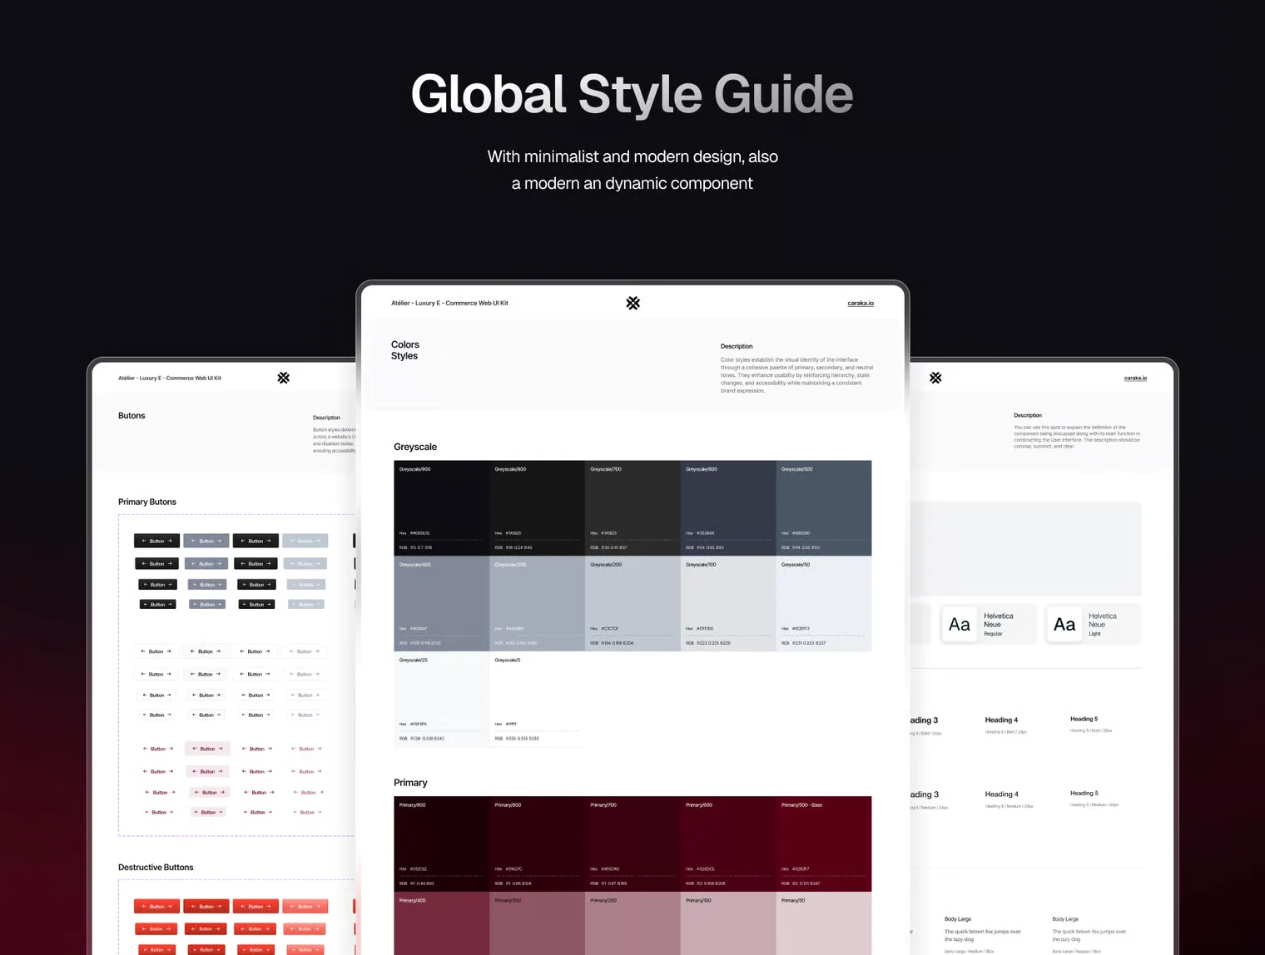Choose the Primary/800 swatch
1265x955 pixels.
(537, 844)
